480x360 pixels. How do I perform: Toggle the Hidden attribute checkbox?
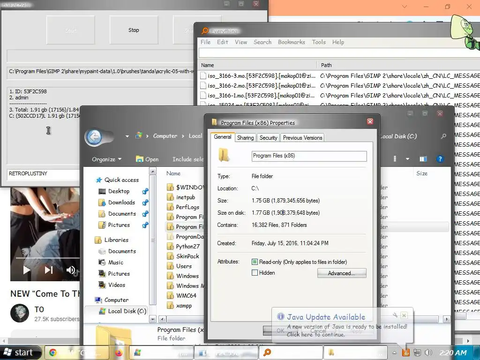(x=255, y=273)
